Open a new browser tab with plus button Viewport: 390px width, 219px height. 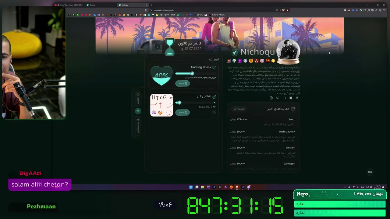[x=151, y=5]
